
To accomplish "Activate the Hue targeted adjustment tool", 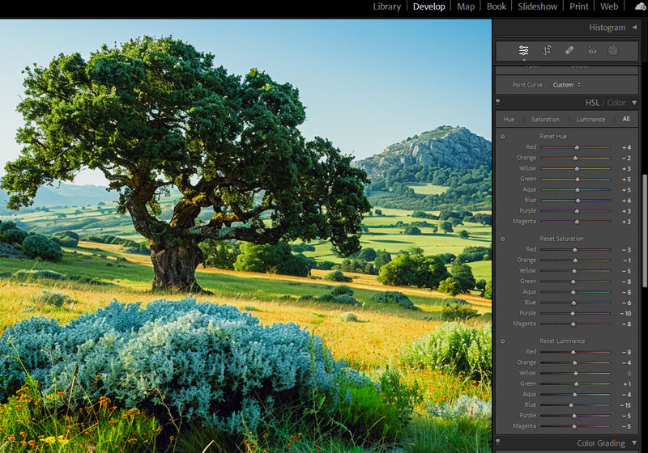I will [502, 137].
